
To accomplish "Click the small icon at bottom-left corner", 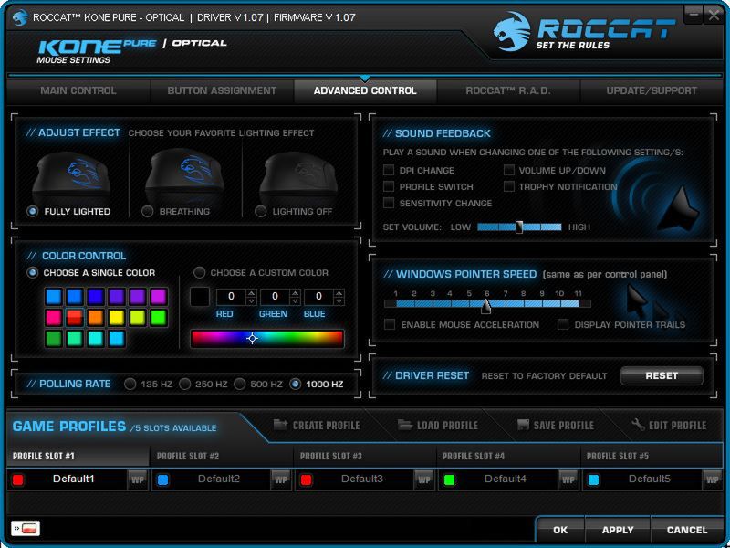I will pyautogui.click(x=26, y=529).
